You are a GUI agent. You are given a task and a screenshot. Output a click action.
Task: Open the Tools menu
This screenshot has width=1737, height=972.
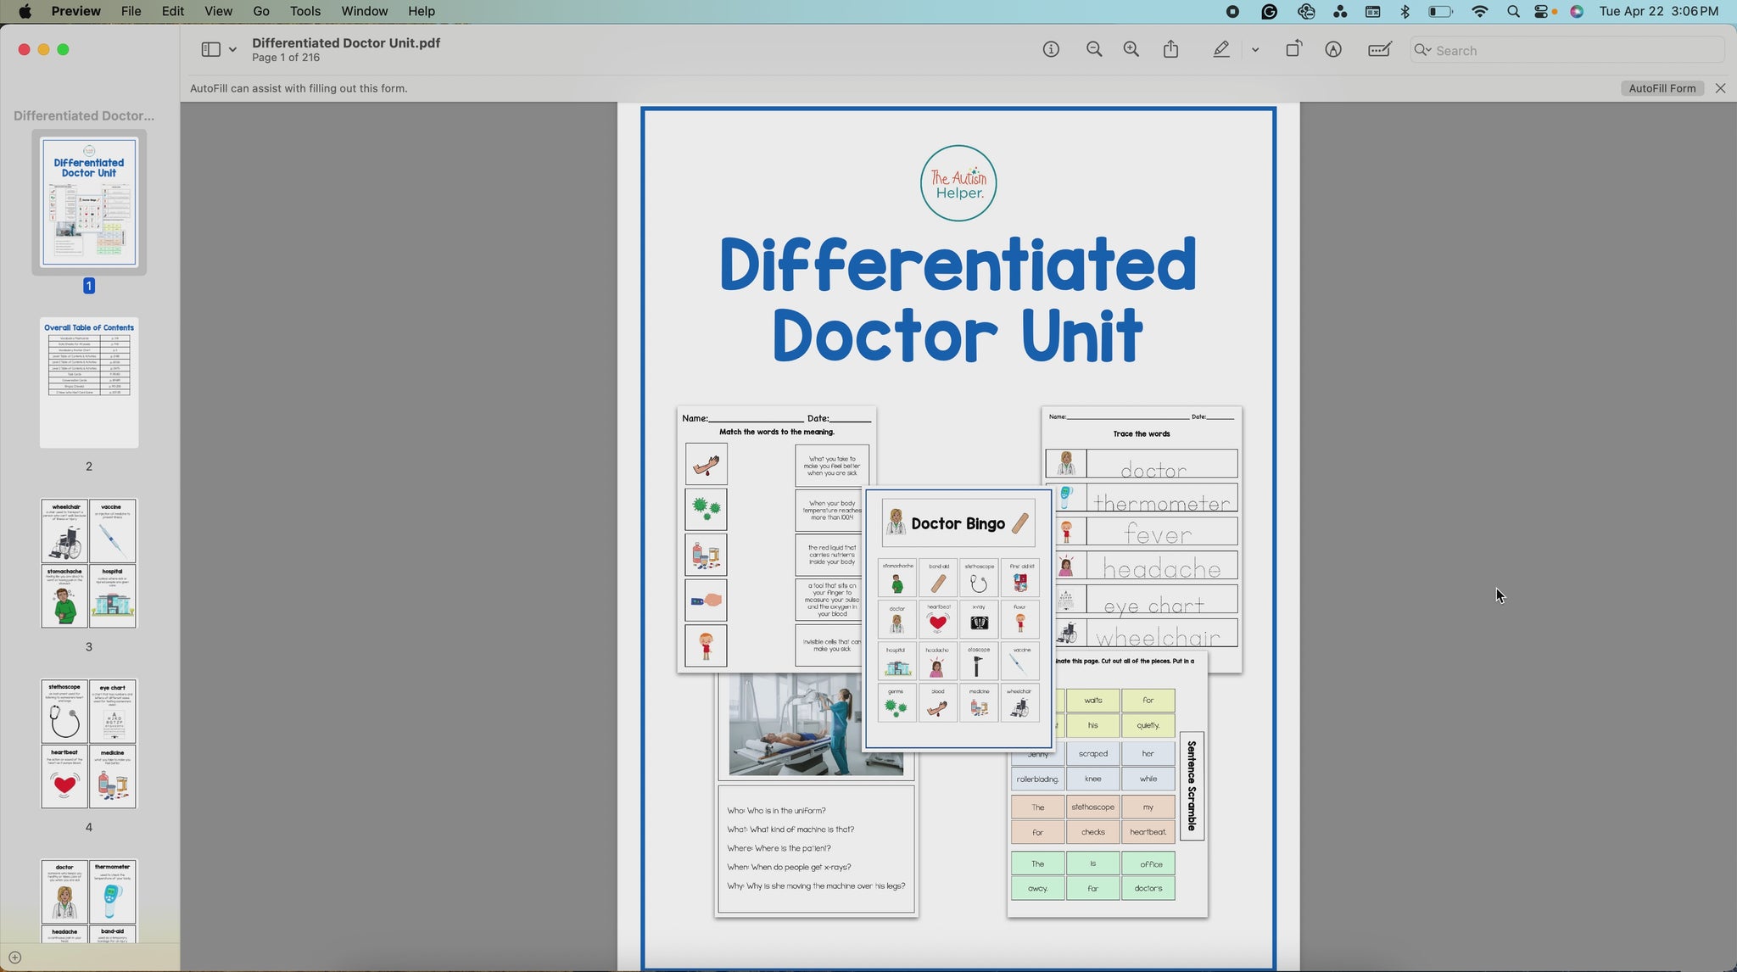[x=304, y=11]
